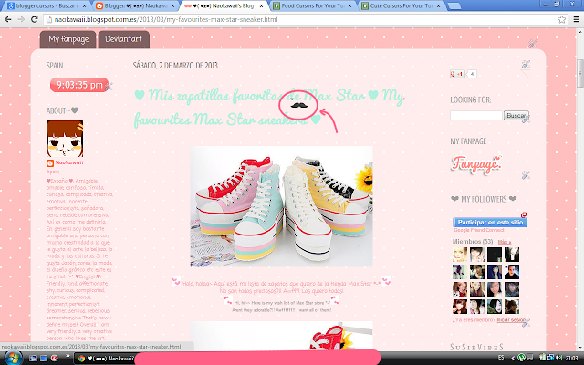Click the browser Forward arrow
The width and height of the screenshot is (584, 365).
point(21,19)
